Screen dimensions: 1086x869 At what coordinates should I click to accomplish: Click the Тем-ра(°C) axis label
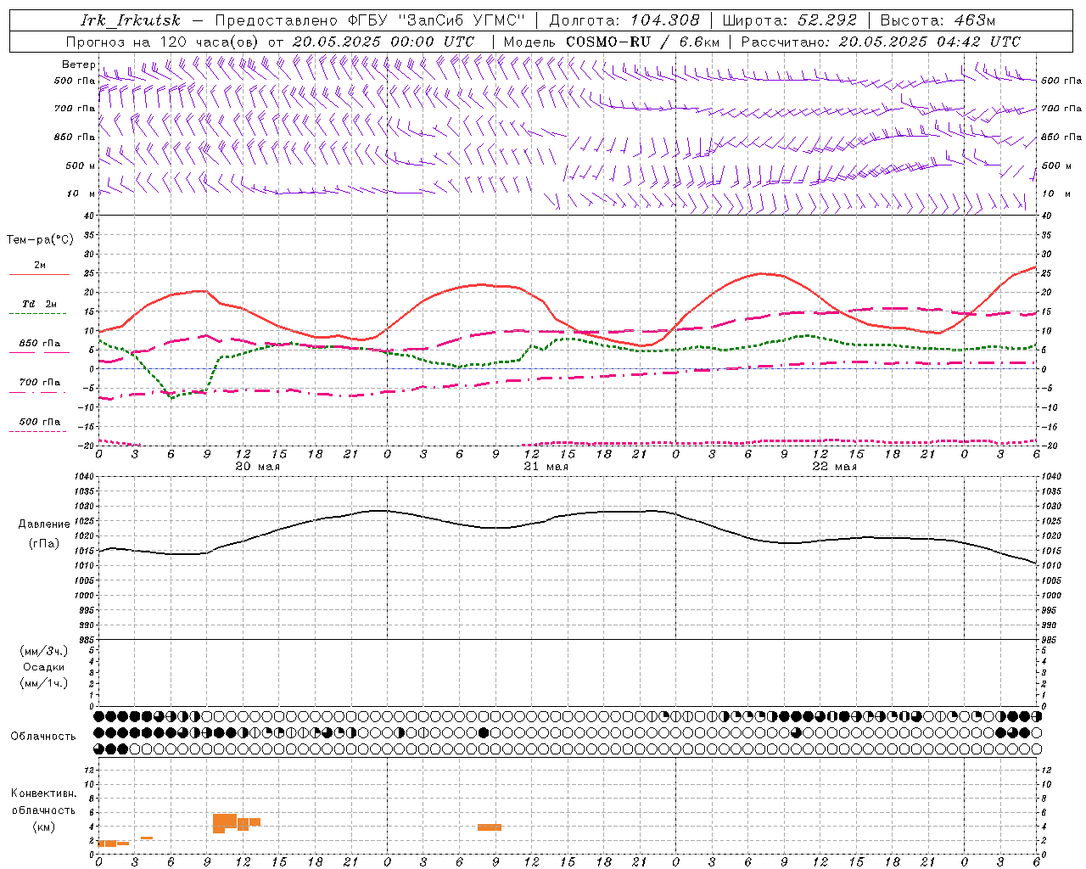pos(40,240)
